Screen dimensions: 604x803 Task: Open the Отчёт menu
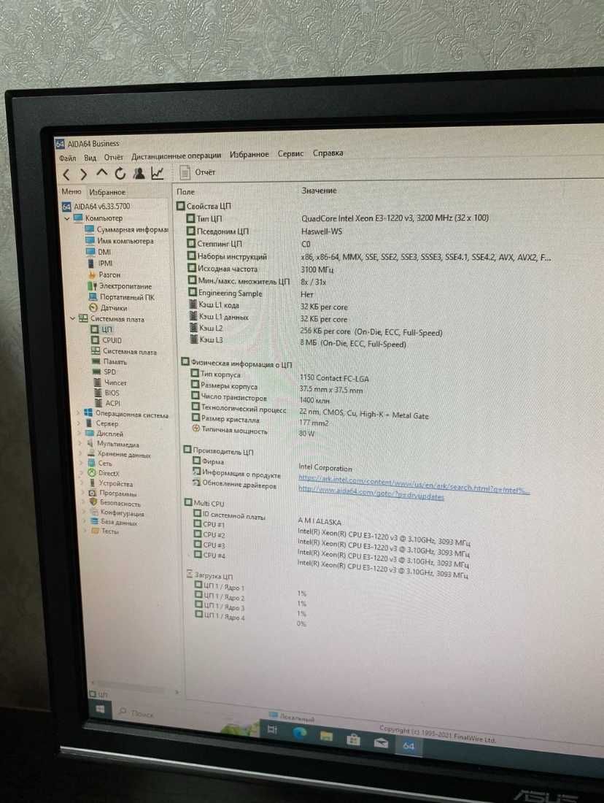114,157
